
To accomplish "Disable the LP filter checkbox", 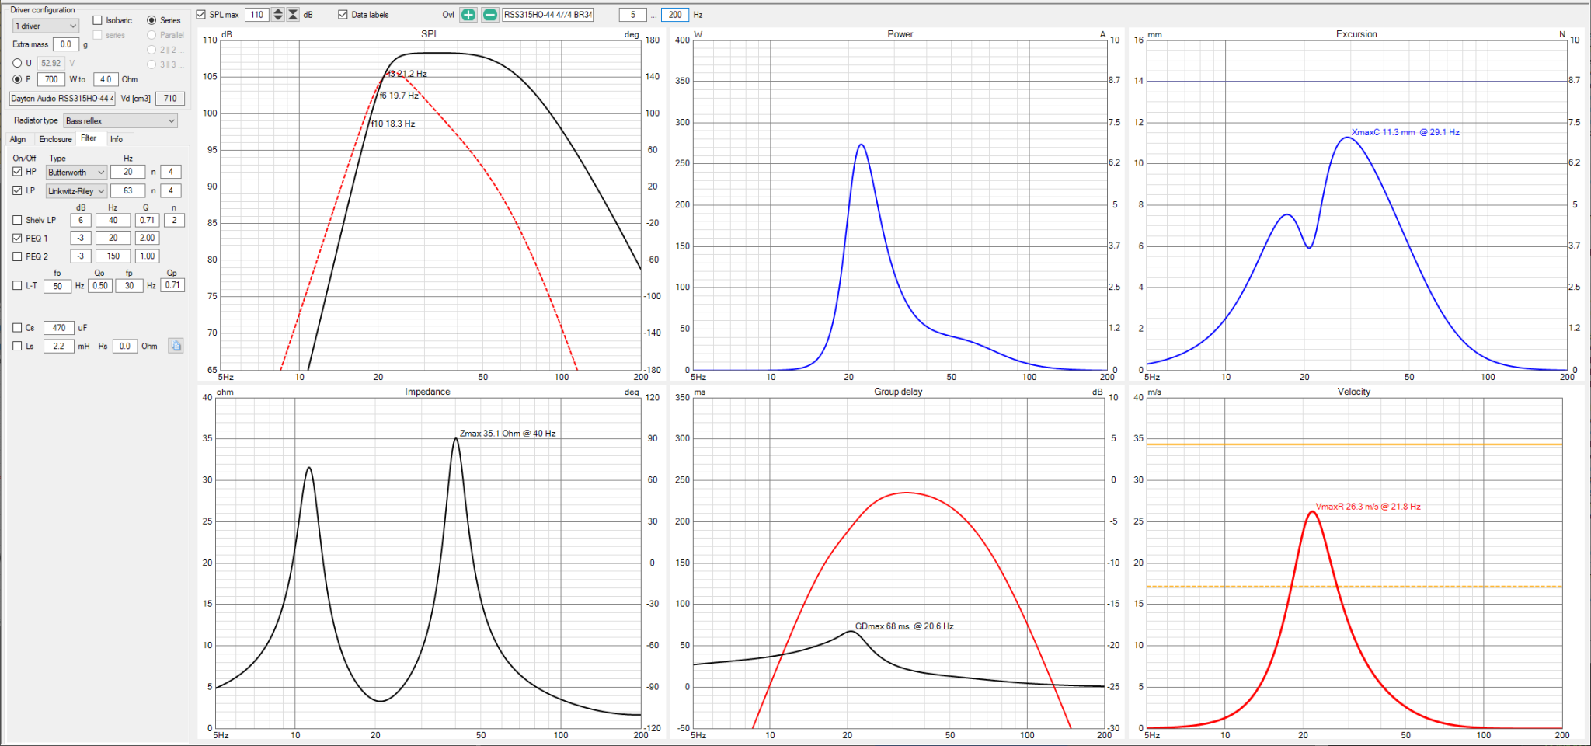I will (17, 190).
